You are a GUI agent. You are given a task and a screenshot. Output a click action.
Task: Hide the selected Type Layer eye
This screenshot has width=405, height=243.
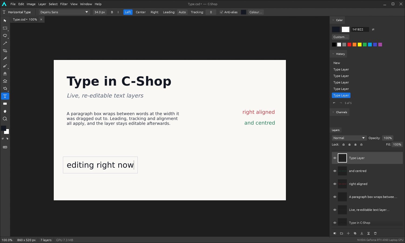click(x=335, y=158)
